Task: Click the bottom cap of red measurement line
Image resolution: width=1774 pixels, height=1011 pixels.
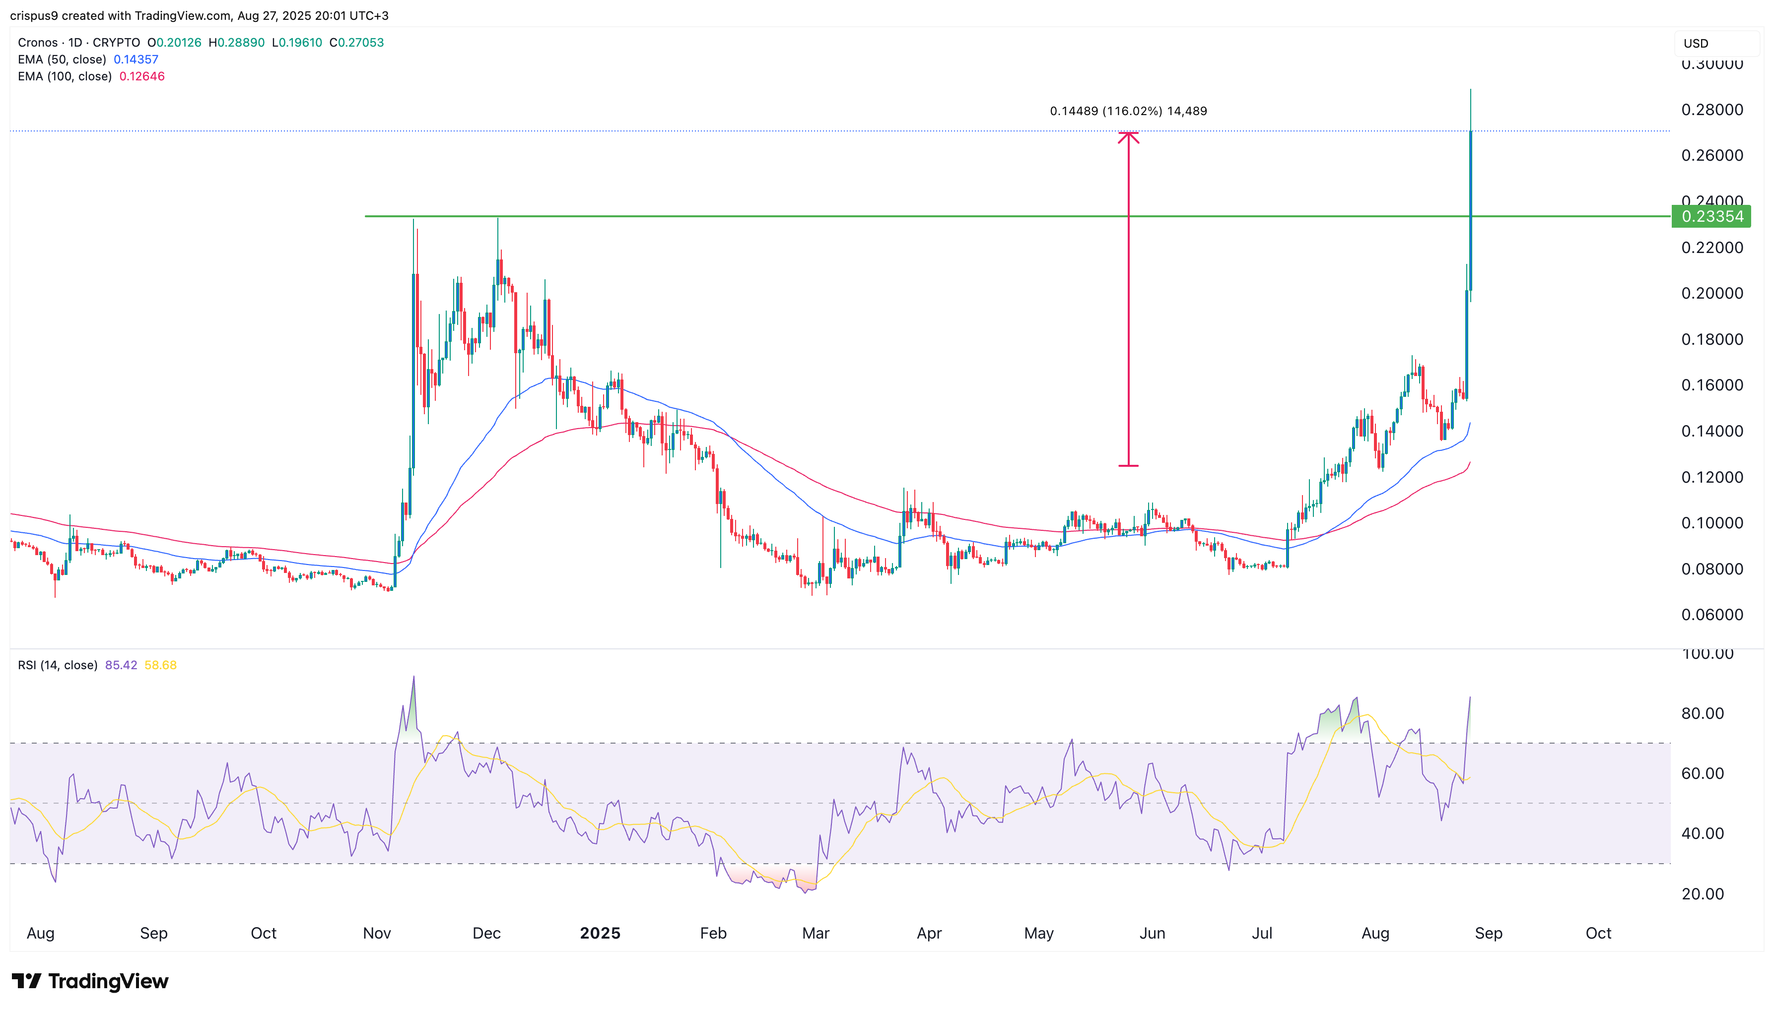Action: pos(1128,465)
